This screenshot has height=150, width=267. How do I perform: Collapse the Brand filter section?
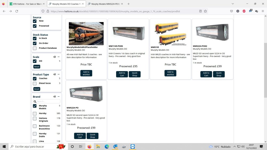point(58,97)
